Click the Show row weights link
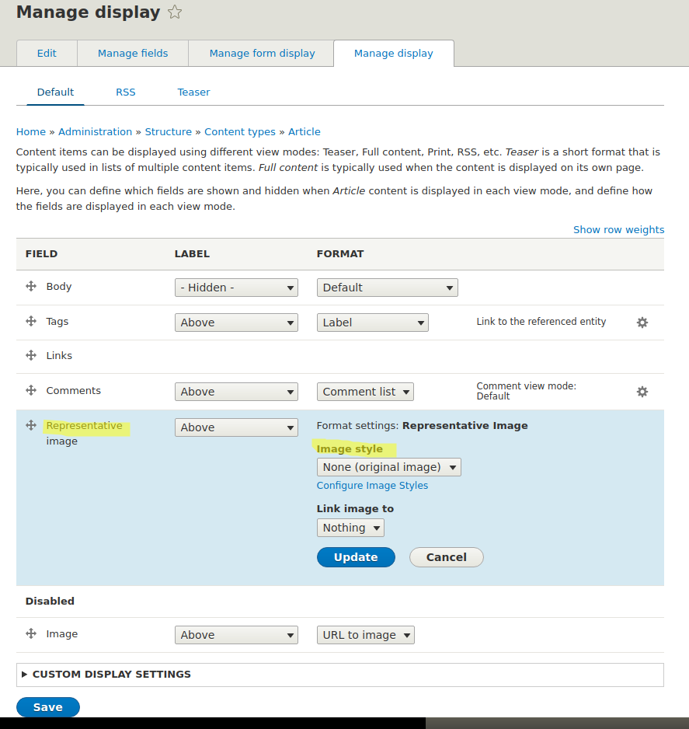 [x=618, y=229]
